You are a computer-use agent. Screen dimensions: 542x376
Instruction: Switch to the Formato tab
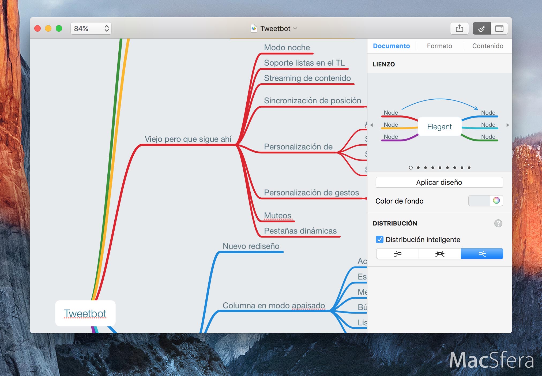(439, 46)
